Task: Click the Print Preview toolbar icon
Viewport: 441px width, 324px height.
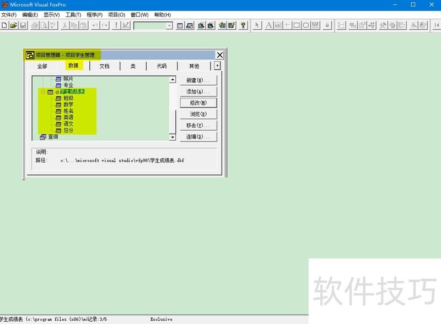Action: 44,25
